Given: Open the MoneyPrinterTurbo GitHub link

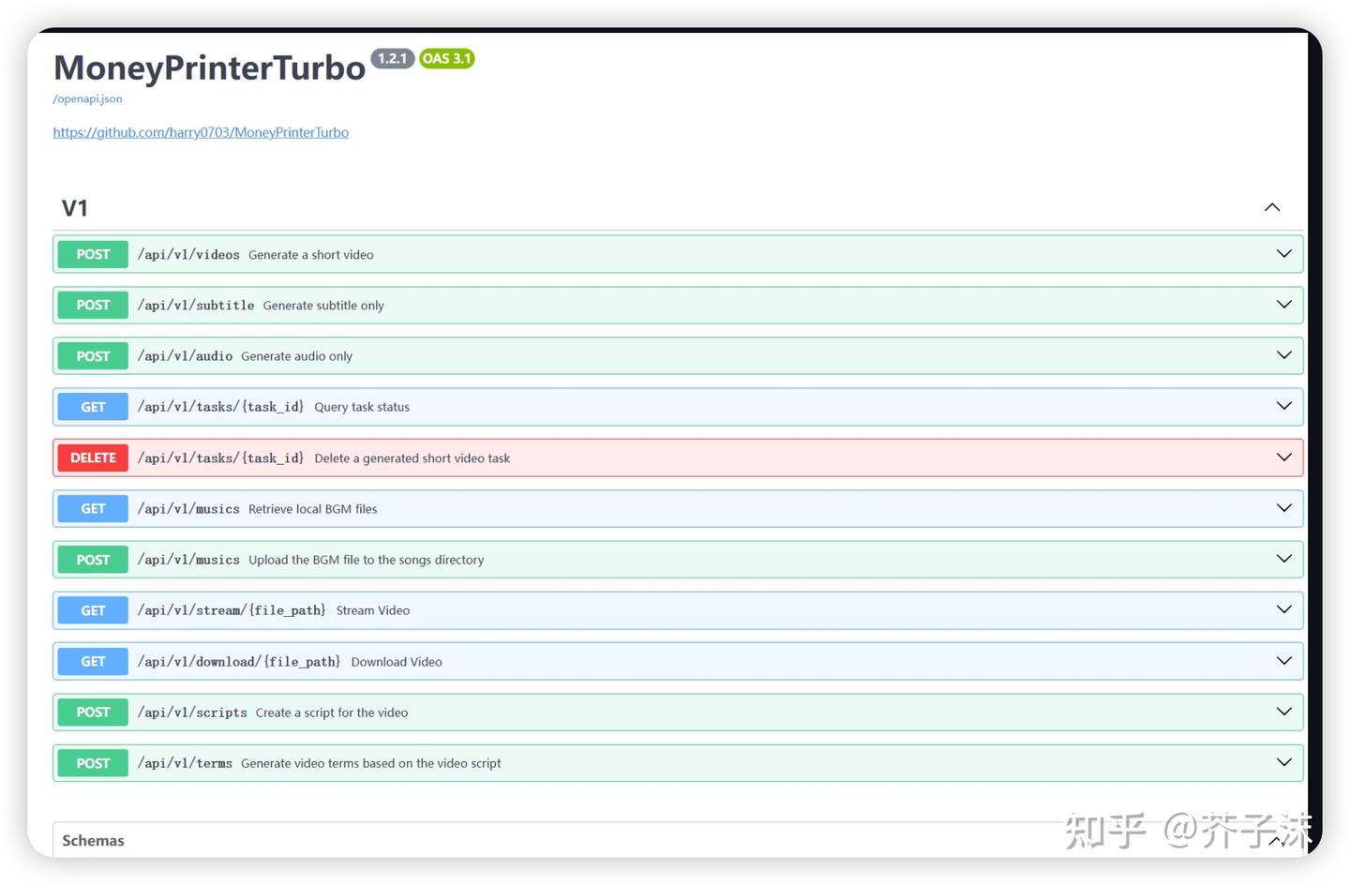Looking at the screenshot, I should pos(201,132).
